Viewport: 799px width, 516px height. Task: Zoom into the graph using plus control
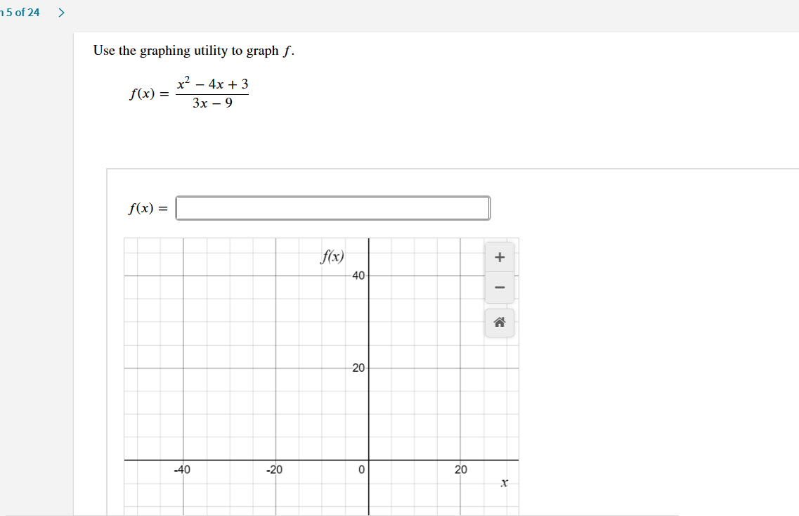pyautogui.click(x=499, y=257)
